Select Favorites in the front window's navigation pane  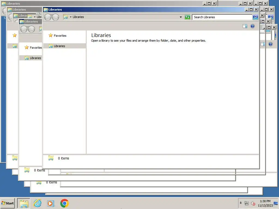pos(60,36)
